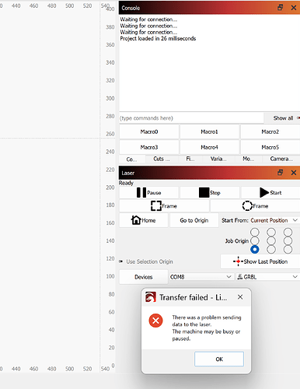
Task: Stop the laser job
Action: [210, 193]
